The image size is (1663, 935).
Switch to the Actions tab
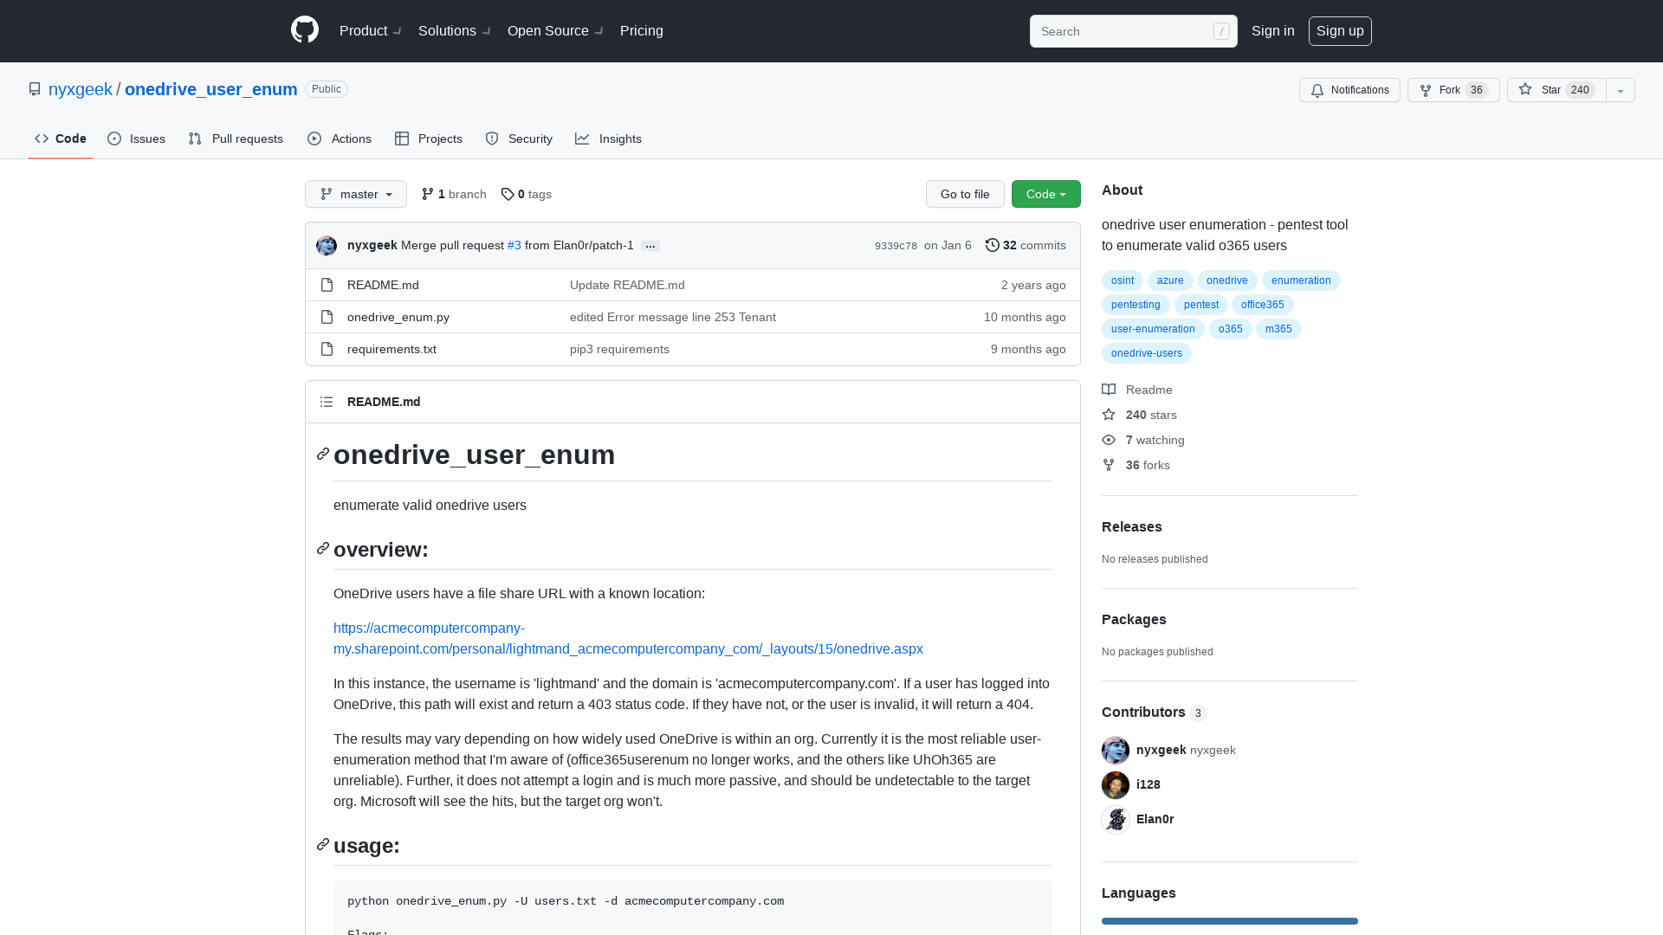[340, 139]
